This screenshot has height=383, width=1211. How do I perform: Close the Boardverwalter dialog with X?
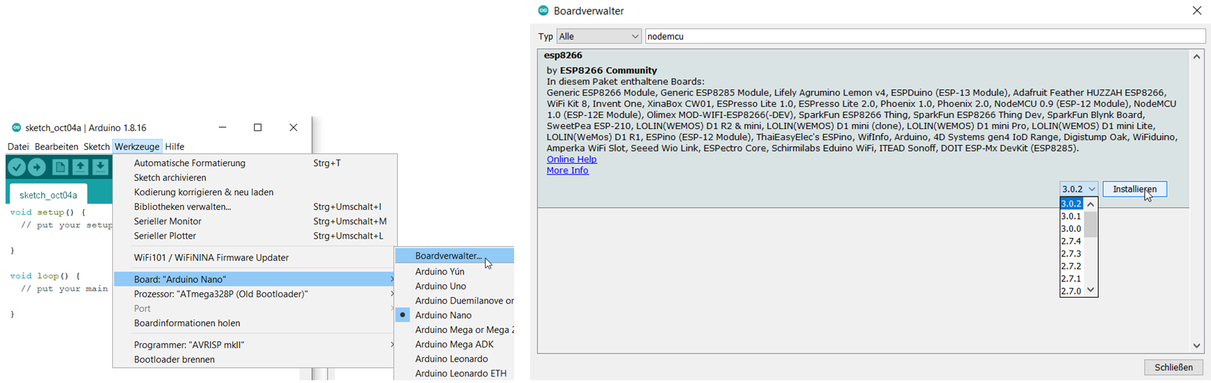[x=1196, y=10]
